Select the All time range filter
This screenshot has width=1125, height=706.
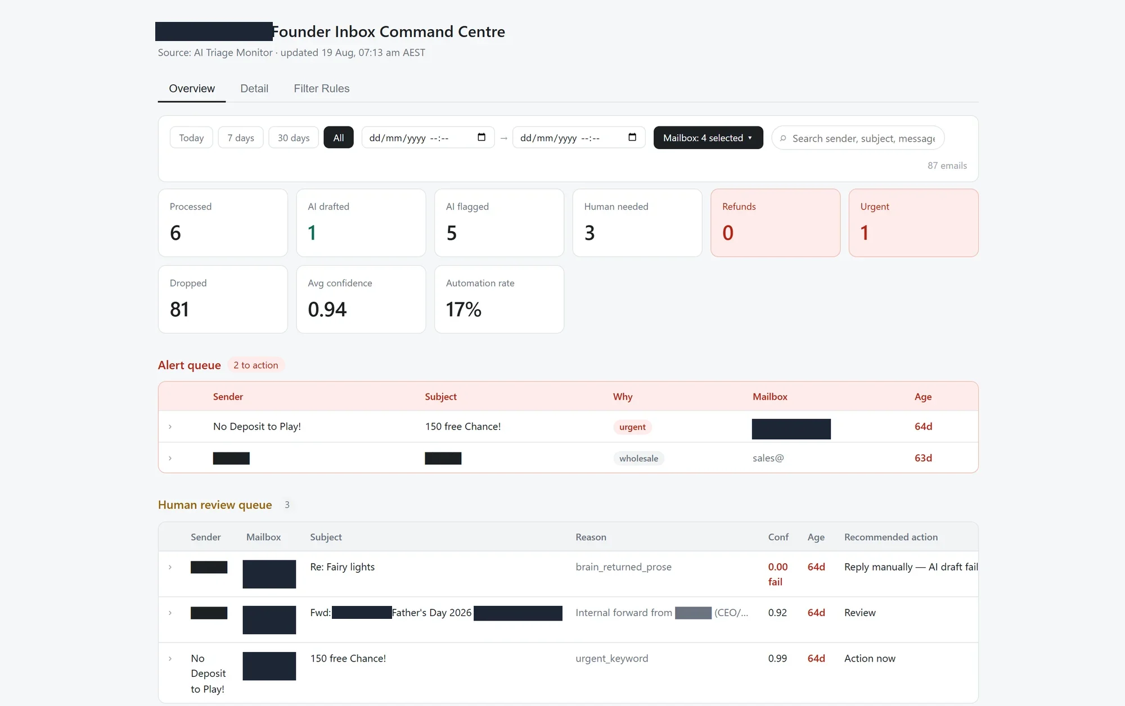pos(339,138)
